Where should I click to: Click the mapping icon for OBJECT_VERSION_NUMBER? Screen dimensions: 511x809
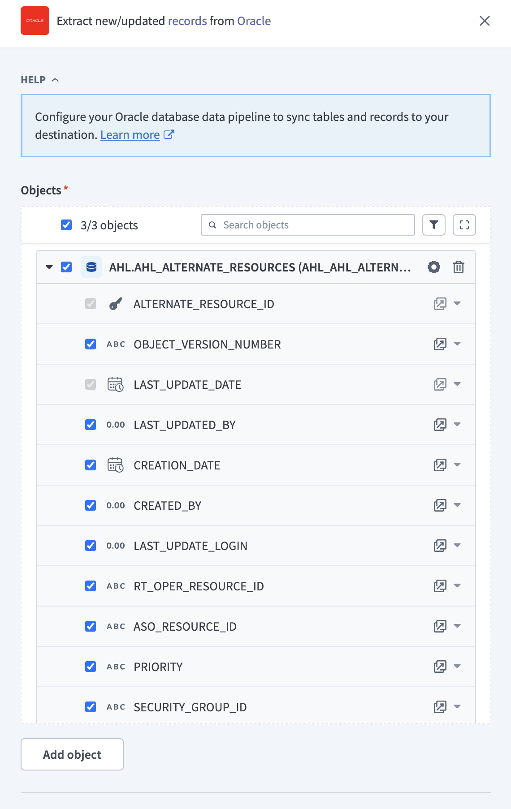coord(440,344)
